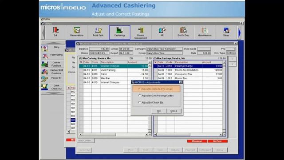Viewport: 284px width, 160px height.
Task: Click the right blue arrow on the toolbar
Action: point(240,33)
